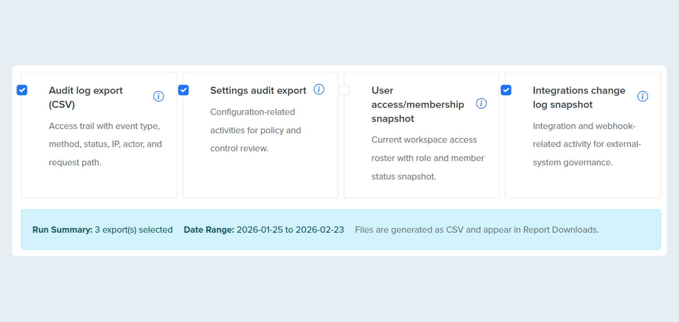The image size is (679, 322).
Task: Click the checkmark icon on Audit log export
Action: [22, 90]
